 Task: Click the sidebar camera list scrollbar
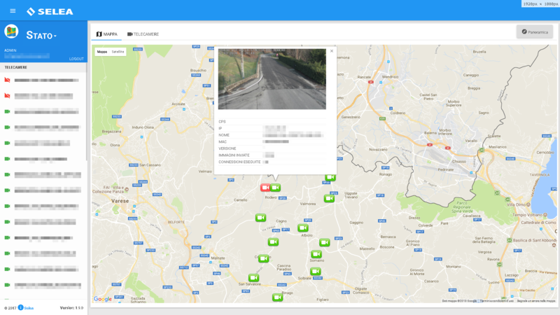pos(86,112)
